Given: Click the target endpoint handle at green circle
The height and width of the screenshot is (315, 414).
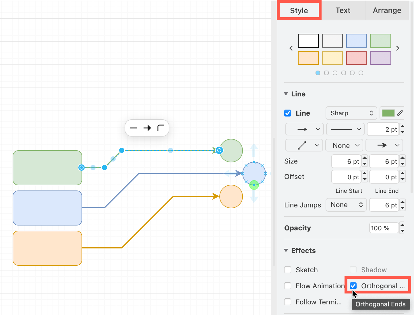Looking at the screenshot, I should (219, 150).
